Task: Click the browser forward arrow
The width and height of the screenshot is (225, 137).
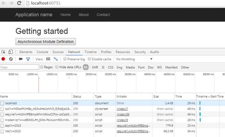Action: [11, 3]
